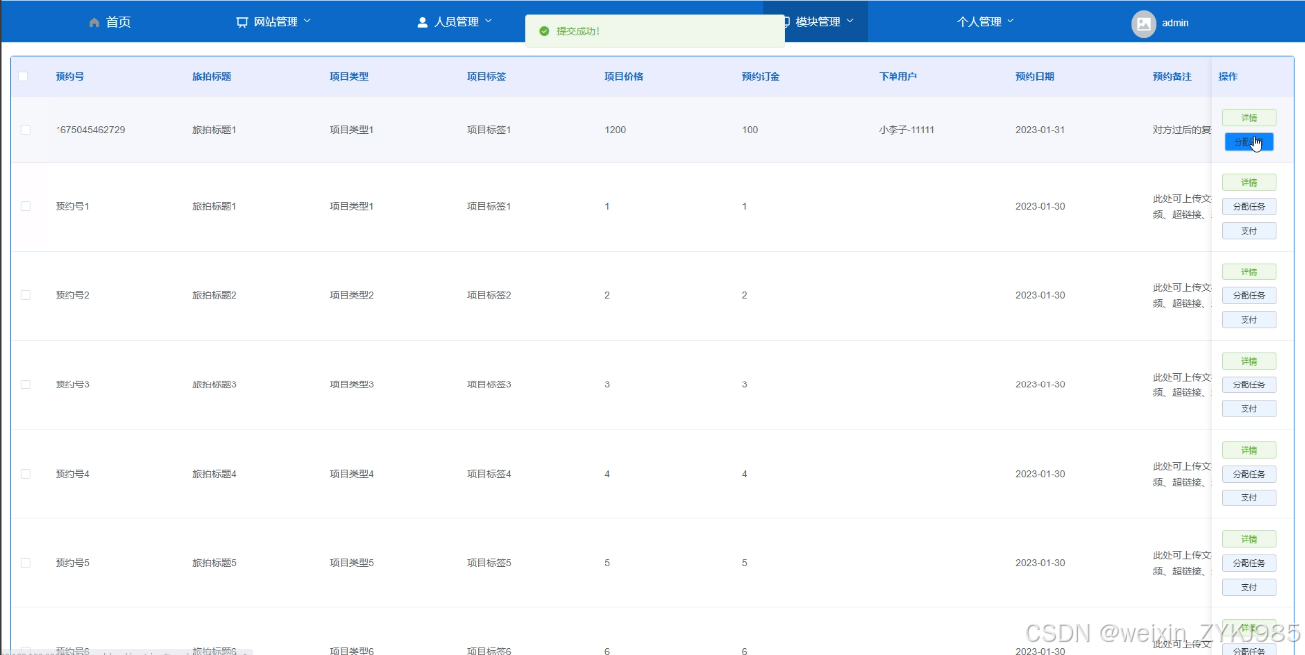
Task: Click the person icon beside 人员管理
Action: (x=423, y=22)
